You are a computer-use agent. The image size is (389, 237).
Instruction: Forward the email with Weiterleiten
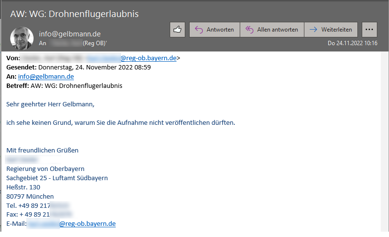[x=331, y=30]
